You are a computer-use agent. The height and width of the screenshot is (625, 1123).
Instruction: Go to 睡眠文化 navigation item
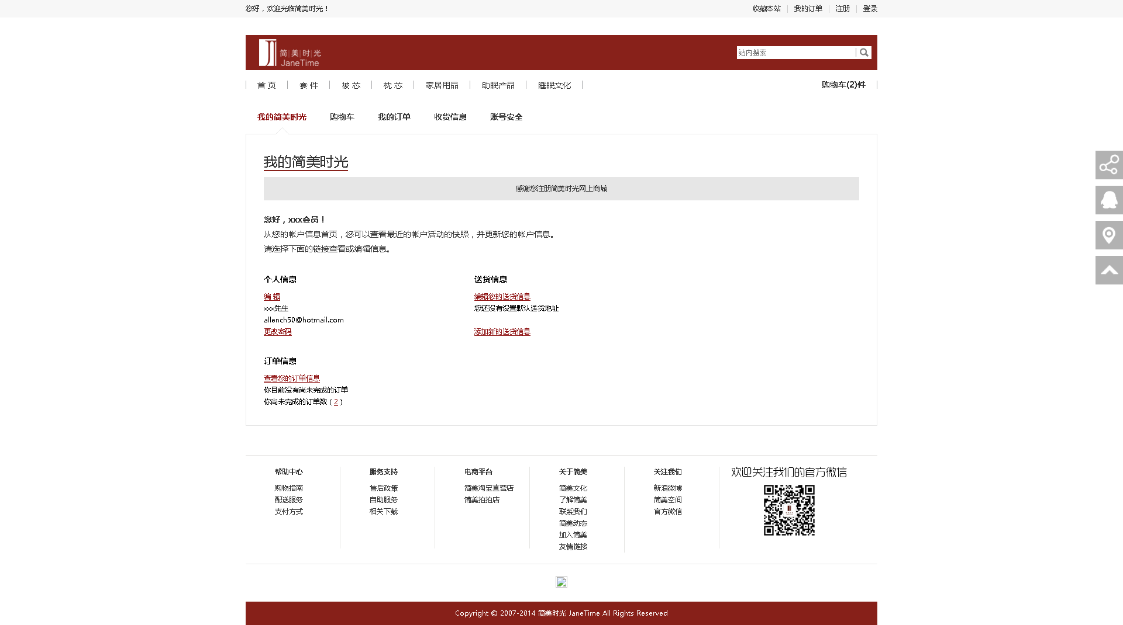554,85
